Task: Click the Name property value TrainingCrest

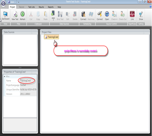Action: tap(25, 81)
